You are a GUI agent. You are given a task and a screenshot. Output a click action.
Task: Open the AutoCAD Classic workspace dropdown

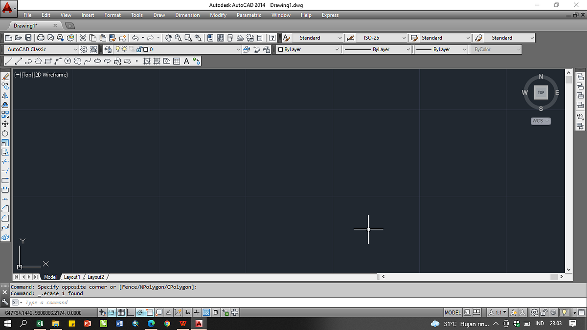click(76, 49)
